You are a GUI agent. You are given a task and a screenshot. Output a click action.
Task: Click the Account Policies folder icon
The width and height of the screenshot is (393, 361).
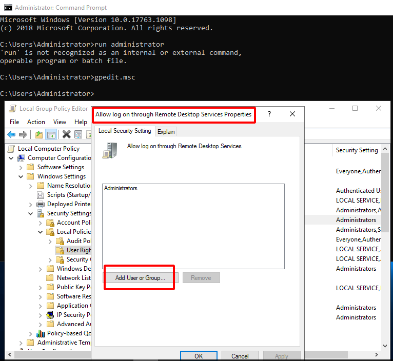50,223
